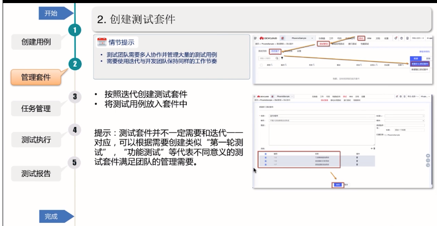Select 测试执行 step label
The height and width of the screenshot is (226, 437).
point(36,139)
